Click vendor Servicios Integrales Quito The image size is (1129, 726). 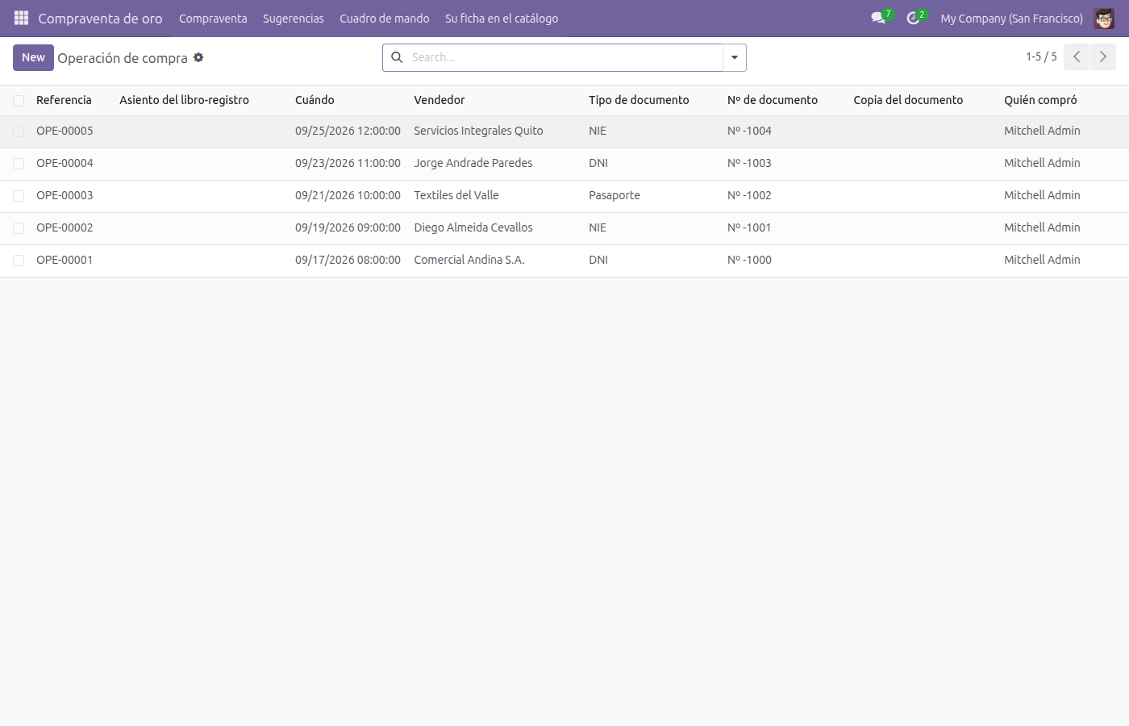[478, 131]
